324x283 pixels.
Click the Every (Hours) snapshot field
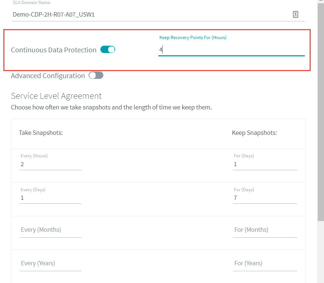point(51,164)
